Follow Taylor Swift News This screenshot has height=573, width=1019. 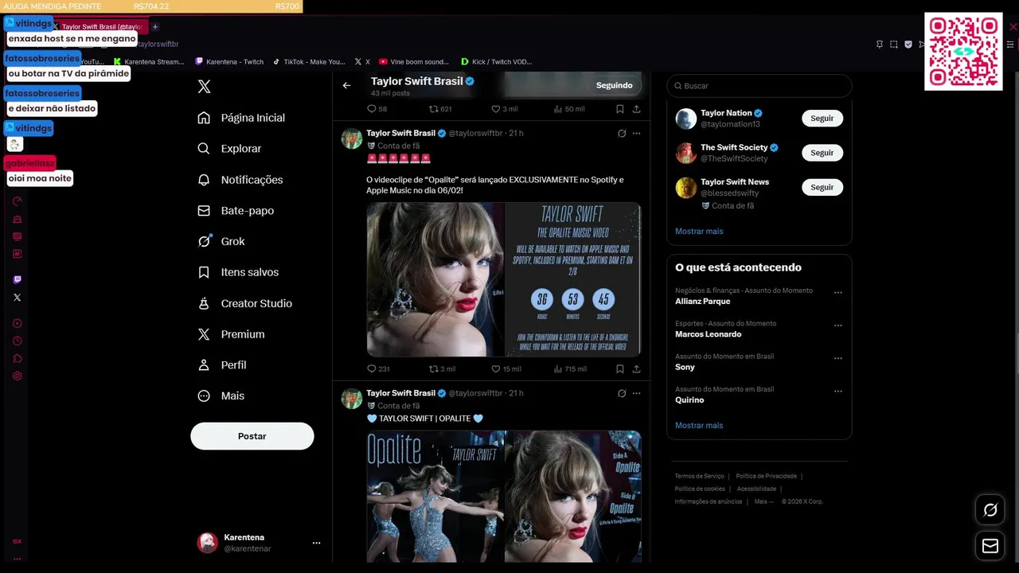point(822,187)
